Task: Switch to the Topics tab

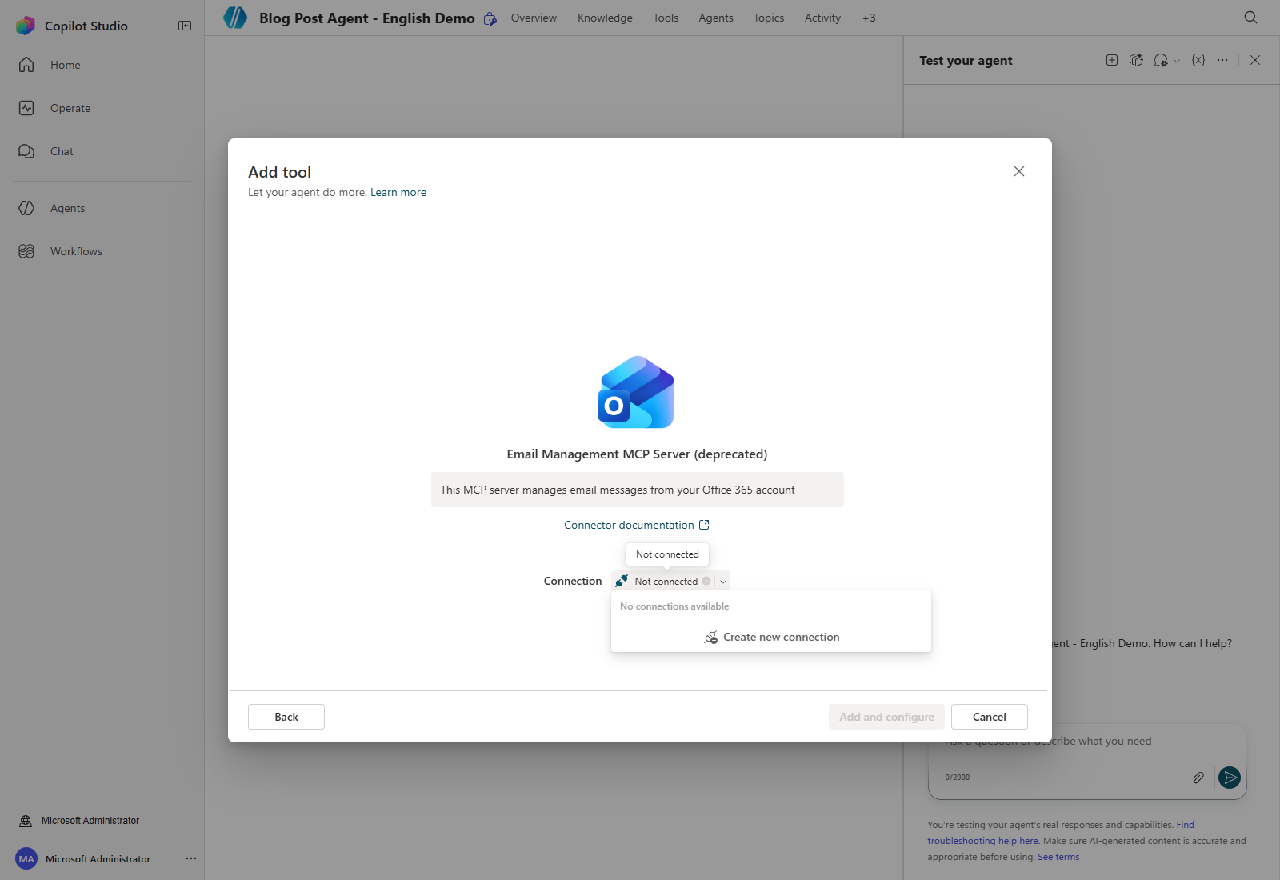Action: point(769,18)
